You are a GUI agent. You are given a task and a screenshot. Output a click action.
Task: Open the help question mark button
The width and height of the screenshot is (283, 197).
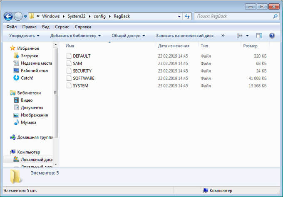coord(272,36)
